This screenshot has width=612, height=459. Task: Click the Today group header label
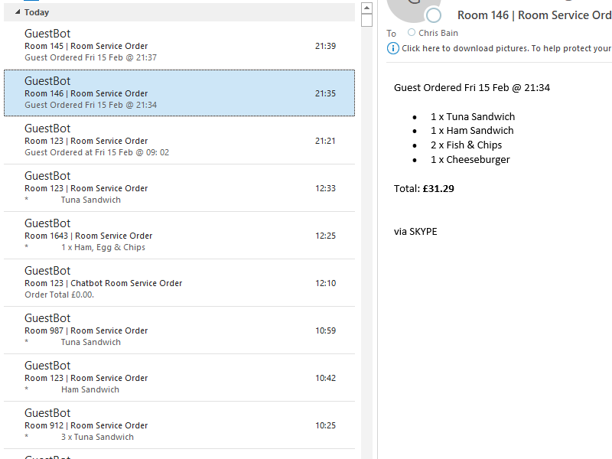pyautogui.click(x=37, y=12)
